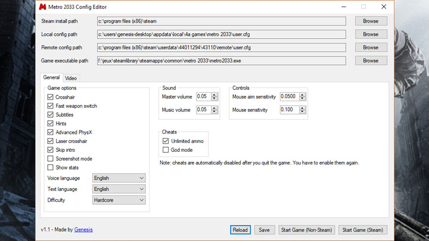Disable Fast weapon switch option

pyautogui.click(x=50, y=106)
